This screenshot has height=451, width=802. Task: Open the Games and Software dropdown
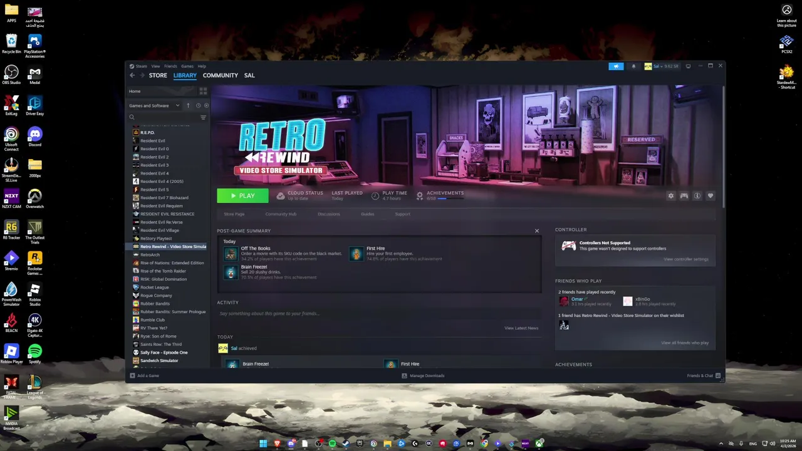[x=154, y=105]
